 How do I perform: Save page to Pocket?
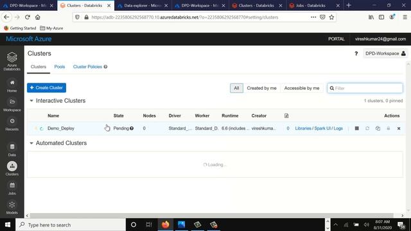pyautogui.click(x=322, y=17)
